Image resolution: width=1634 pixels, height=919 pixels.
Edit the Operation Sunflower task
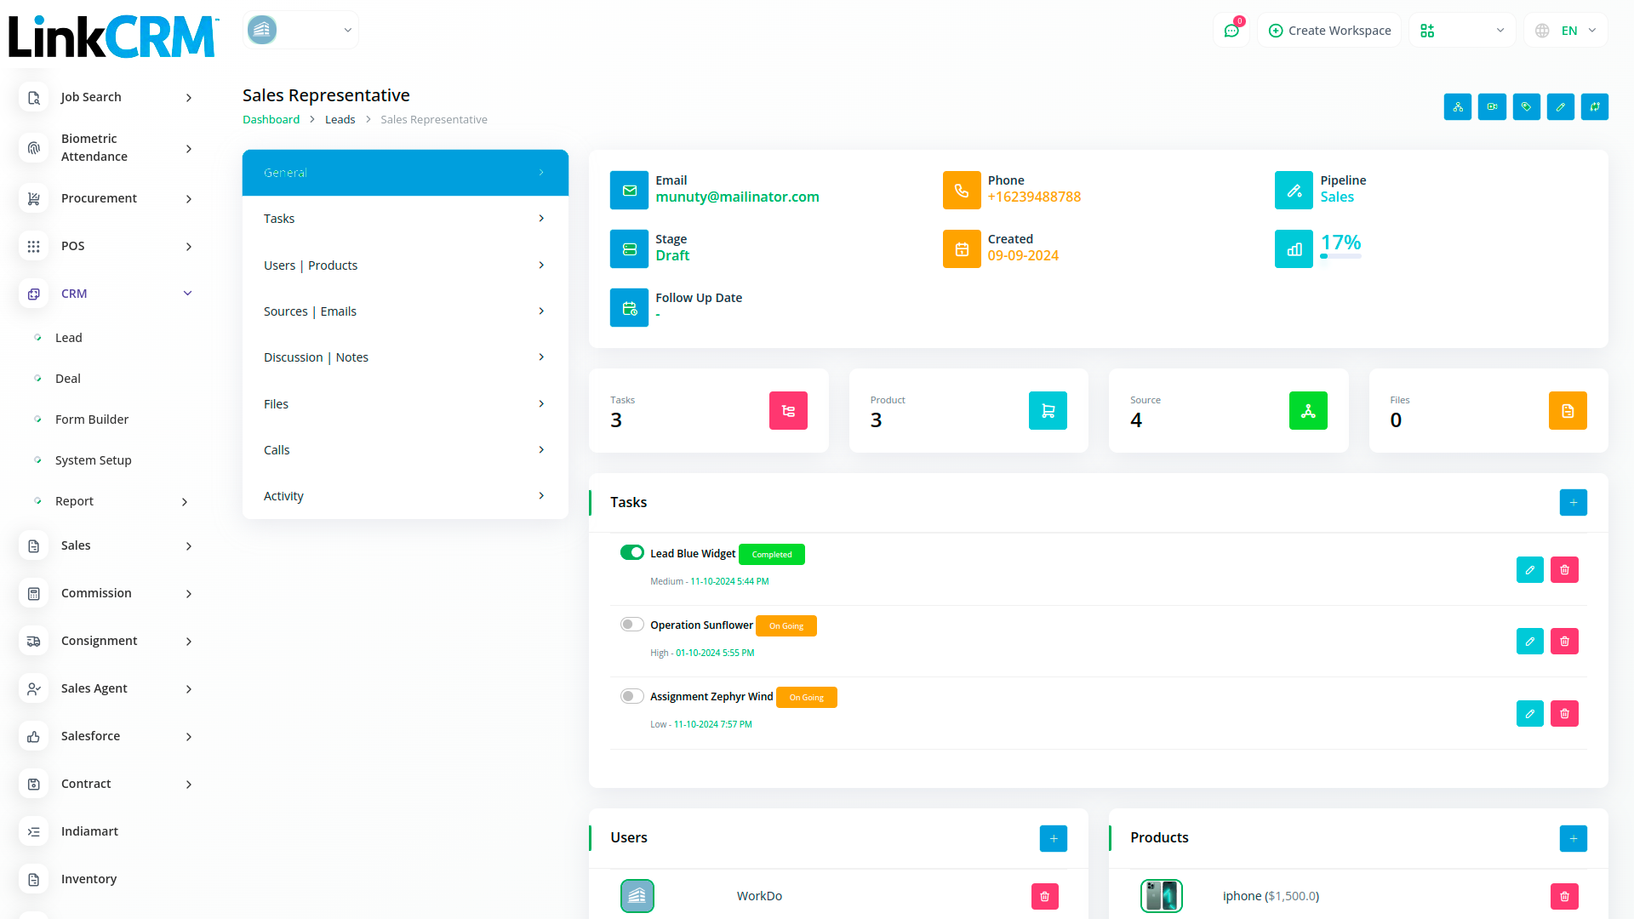tap(1529, 642)
